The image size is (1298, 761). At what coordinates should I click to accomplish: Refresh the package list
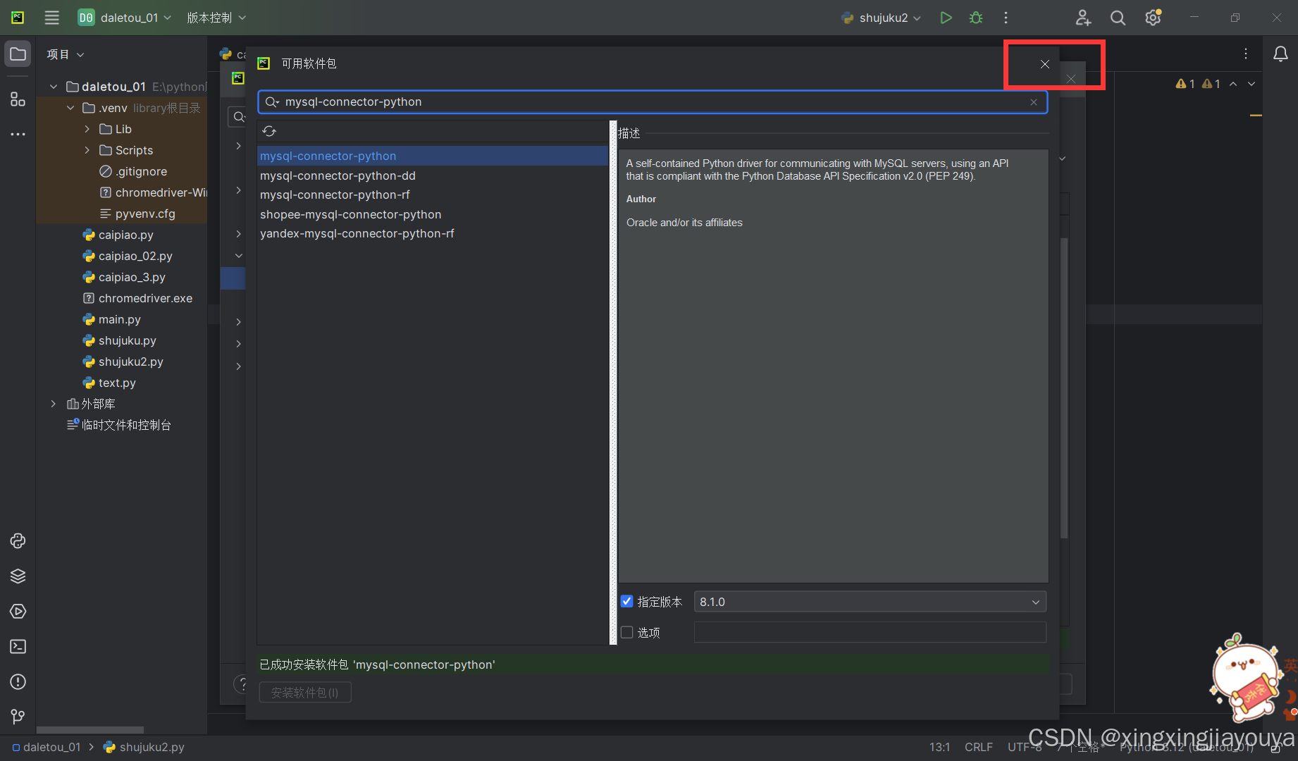click(x=269, y=131)
